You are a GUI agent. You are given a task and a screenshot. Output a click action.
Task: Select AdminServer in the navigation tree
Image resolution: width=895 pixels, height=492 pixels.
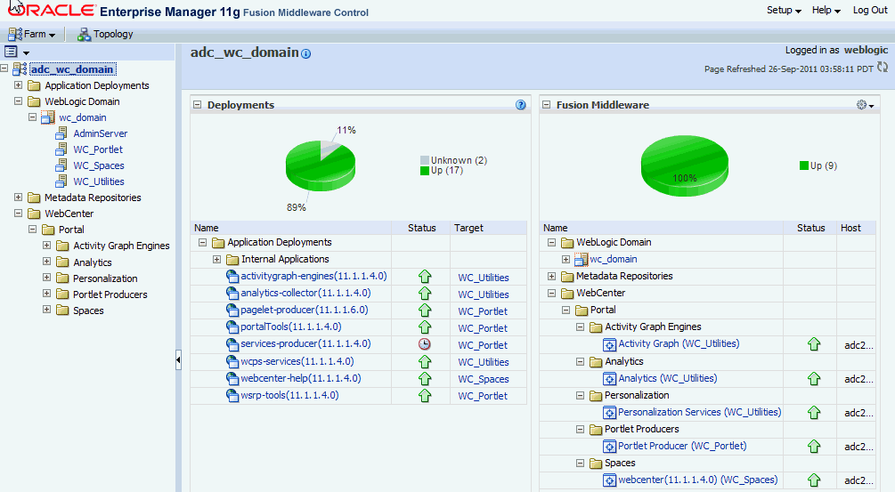[101, 133]
